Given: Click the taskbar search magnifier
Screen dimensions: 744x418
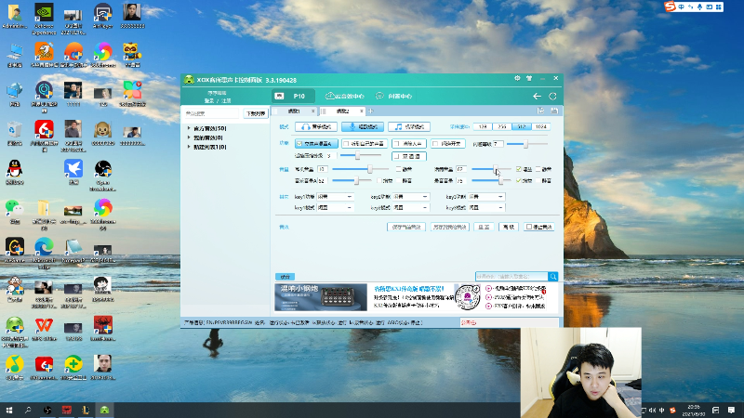Looking at the screenshot, I should pyautogui.click(x=28, y=410).
